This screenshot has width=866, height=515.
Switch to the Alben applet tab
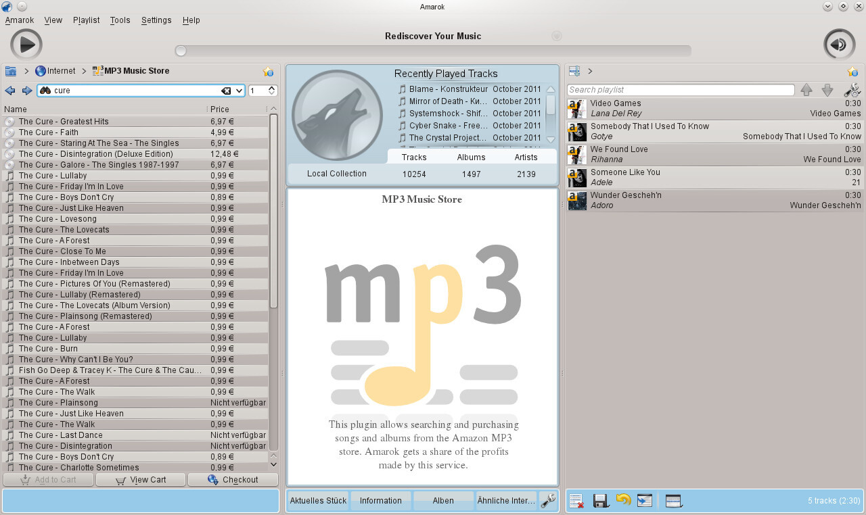click(443, 500)
